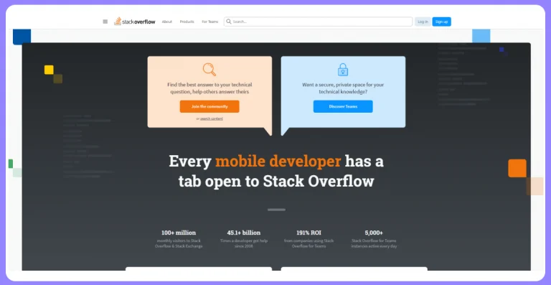Click the Sign up button
Viewport: 551px width, 285px height.
click(x=441, y=22)
